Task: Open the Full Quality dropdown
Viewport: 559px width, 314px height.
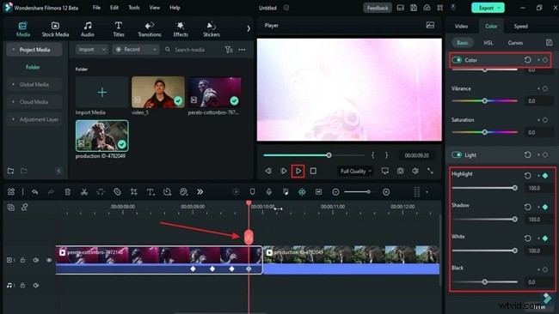Action: point(355,171)
